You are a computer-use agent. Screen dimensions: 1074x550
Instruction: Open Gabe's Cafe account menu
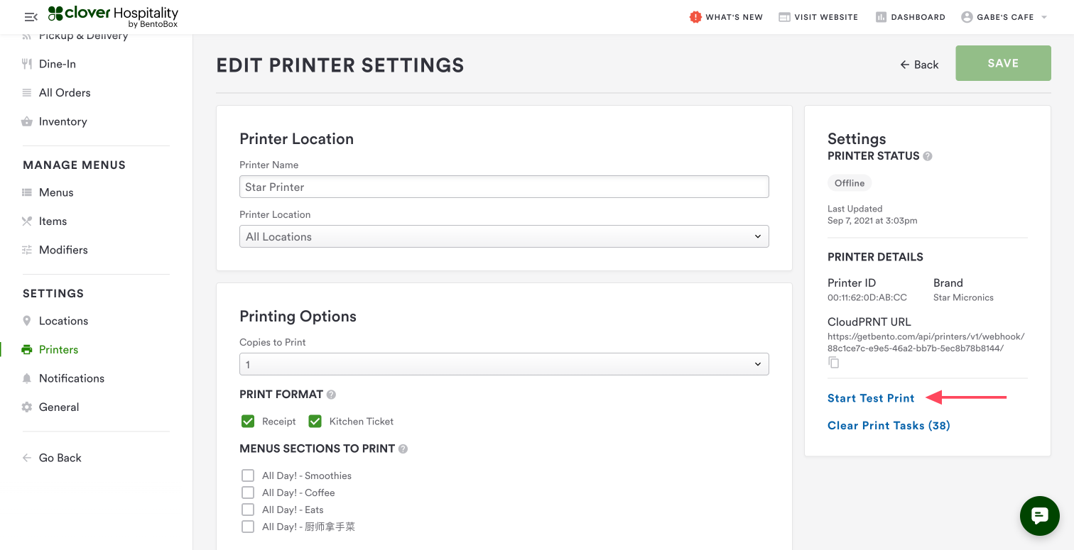[x=1004, y=17]
